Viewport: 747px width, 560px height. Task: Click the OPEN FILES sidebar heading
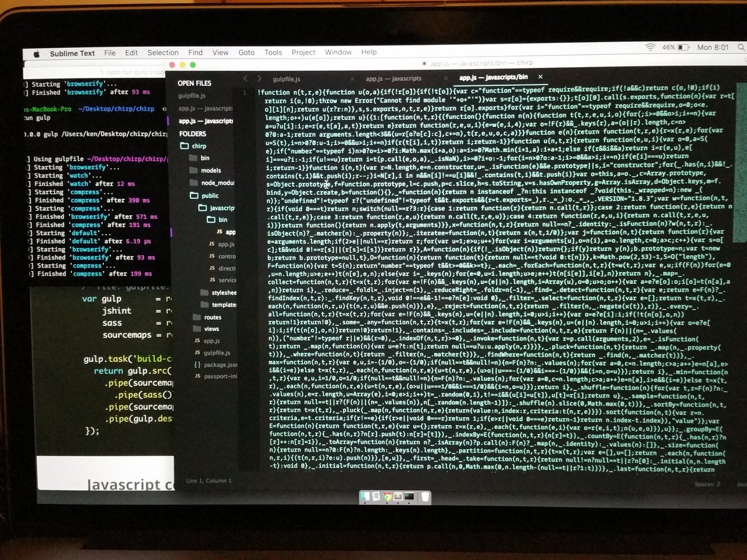194,83
